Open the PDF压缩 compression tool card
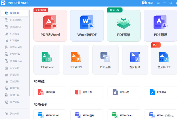 click(124, 26)
